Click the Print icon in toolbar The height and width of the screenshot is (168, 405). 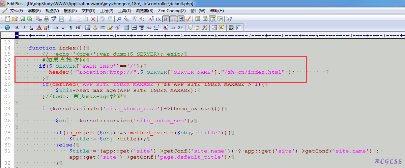tap(46, 19)
